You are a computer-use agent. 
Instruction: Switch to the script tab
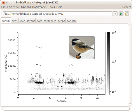pos(61,21)
